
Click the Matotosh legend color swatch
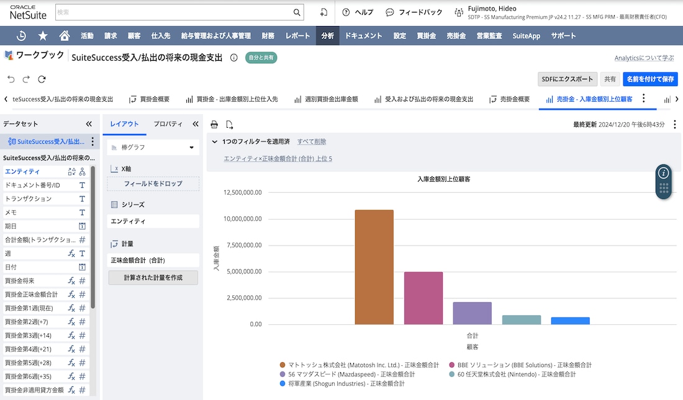pos(283,365)
